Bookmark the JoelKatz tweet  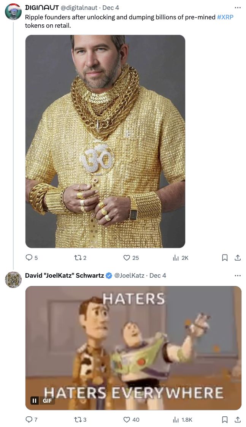point(225,419)
